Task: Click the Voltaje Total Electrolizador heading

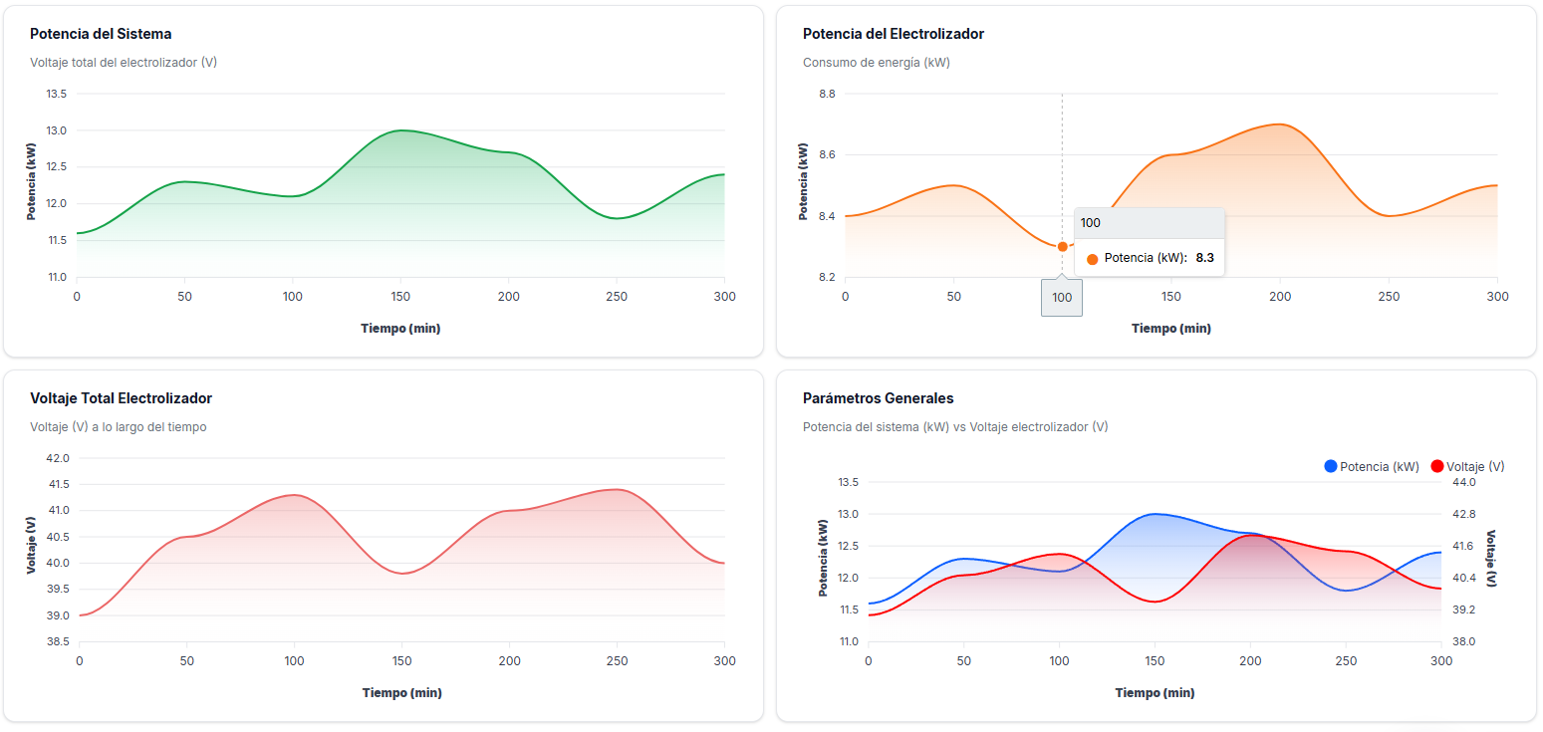Action: coord(121,398)
